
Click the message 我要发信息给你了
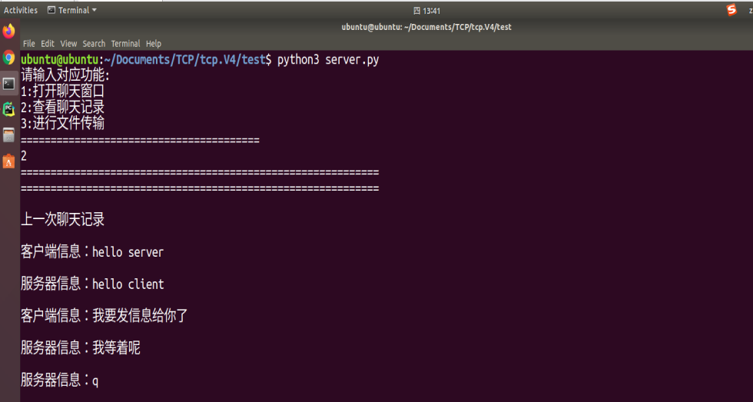[140, 316]
